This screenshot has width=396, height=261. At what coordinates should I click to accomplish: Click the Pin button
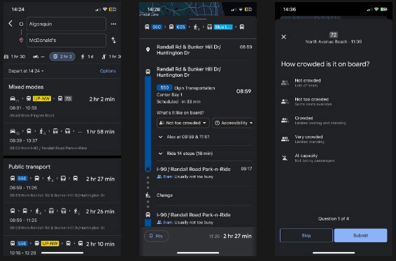[156, 236]
